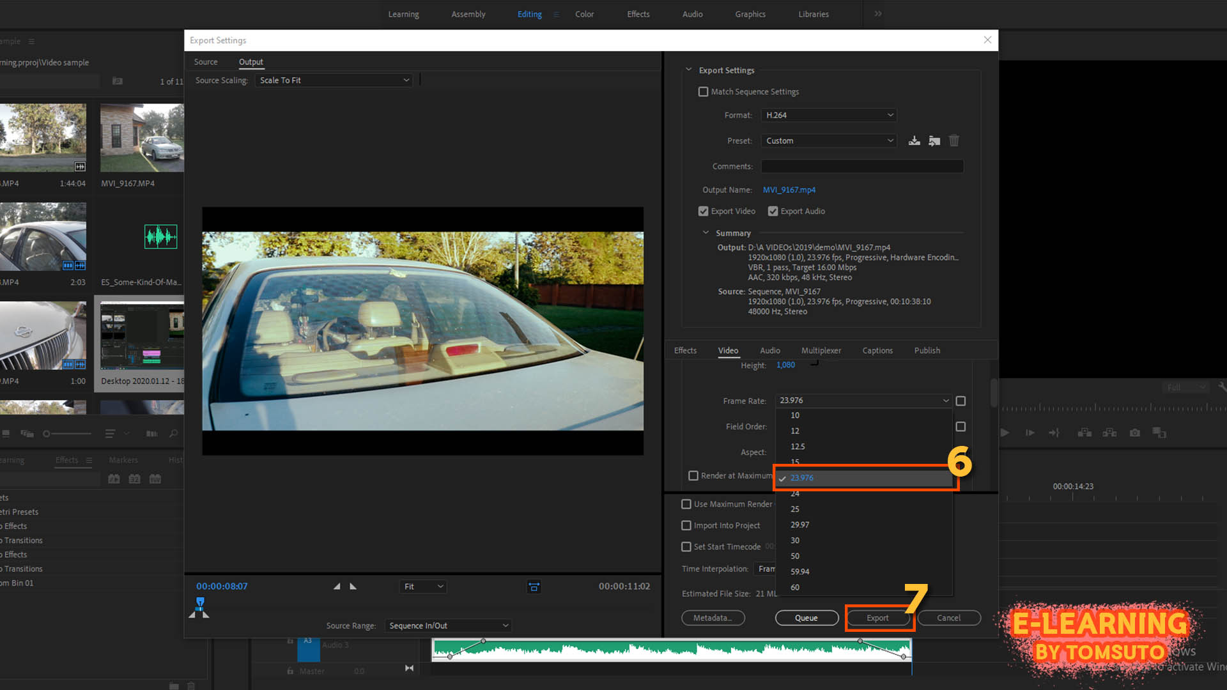This screenshot has height=690, width=1227.
Task: Click the Lift icon in program monitor
Action: (1084, 433)
